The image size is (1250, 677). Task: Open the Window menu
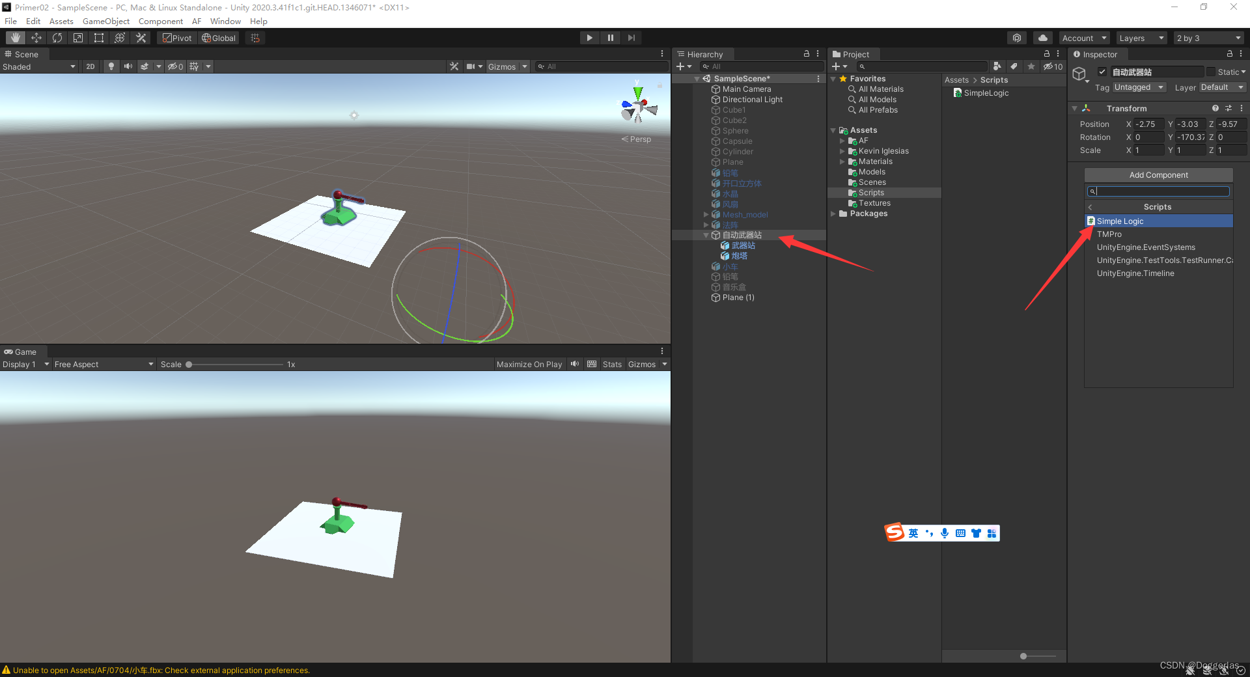click(x=225, y=21)
